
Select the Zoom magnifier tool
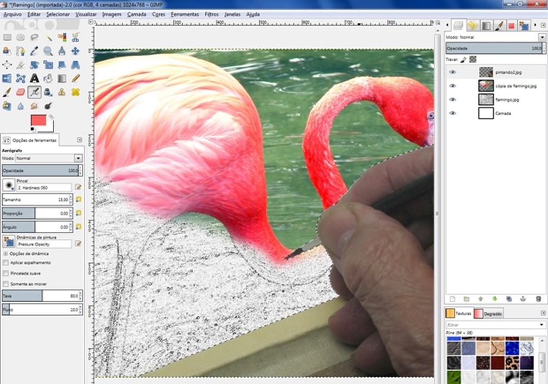48,51
